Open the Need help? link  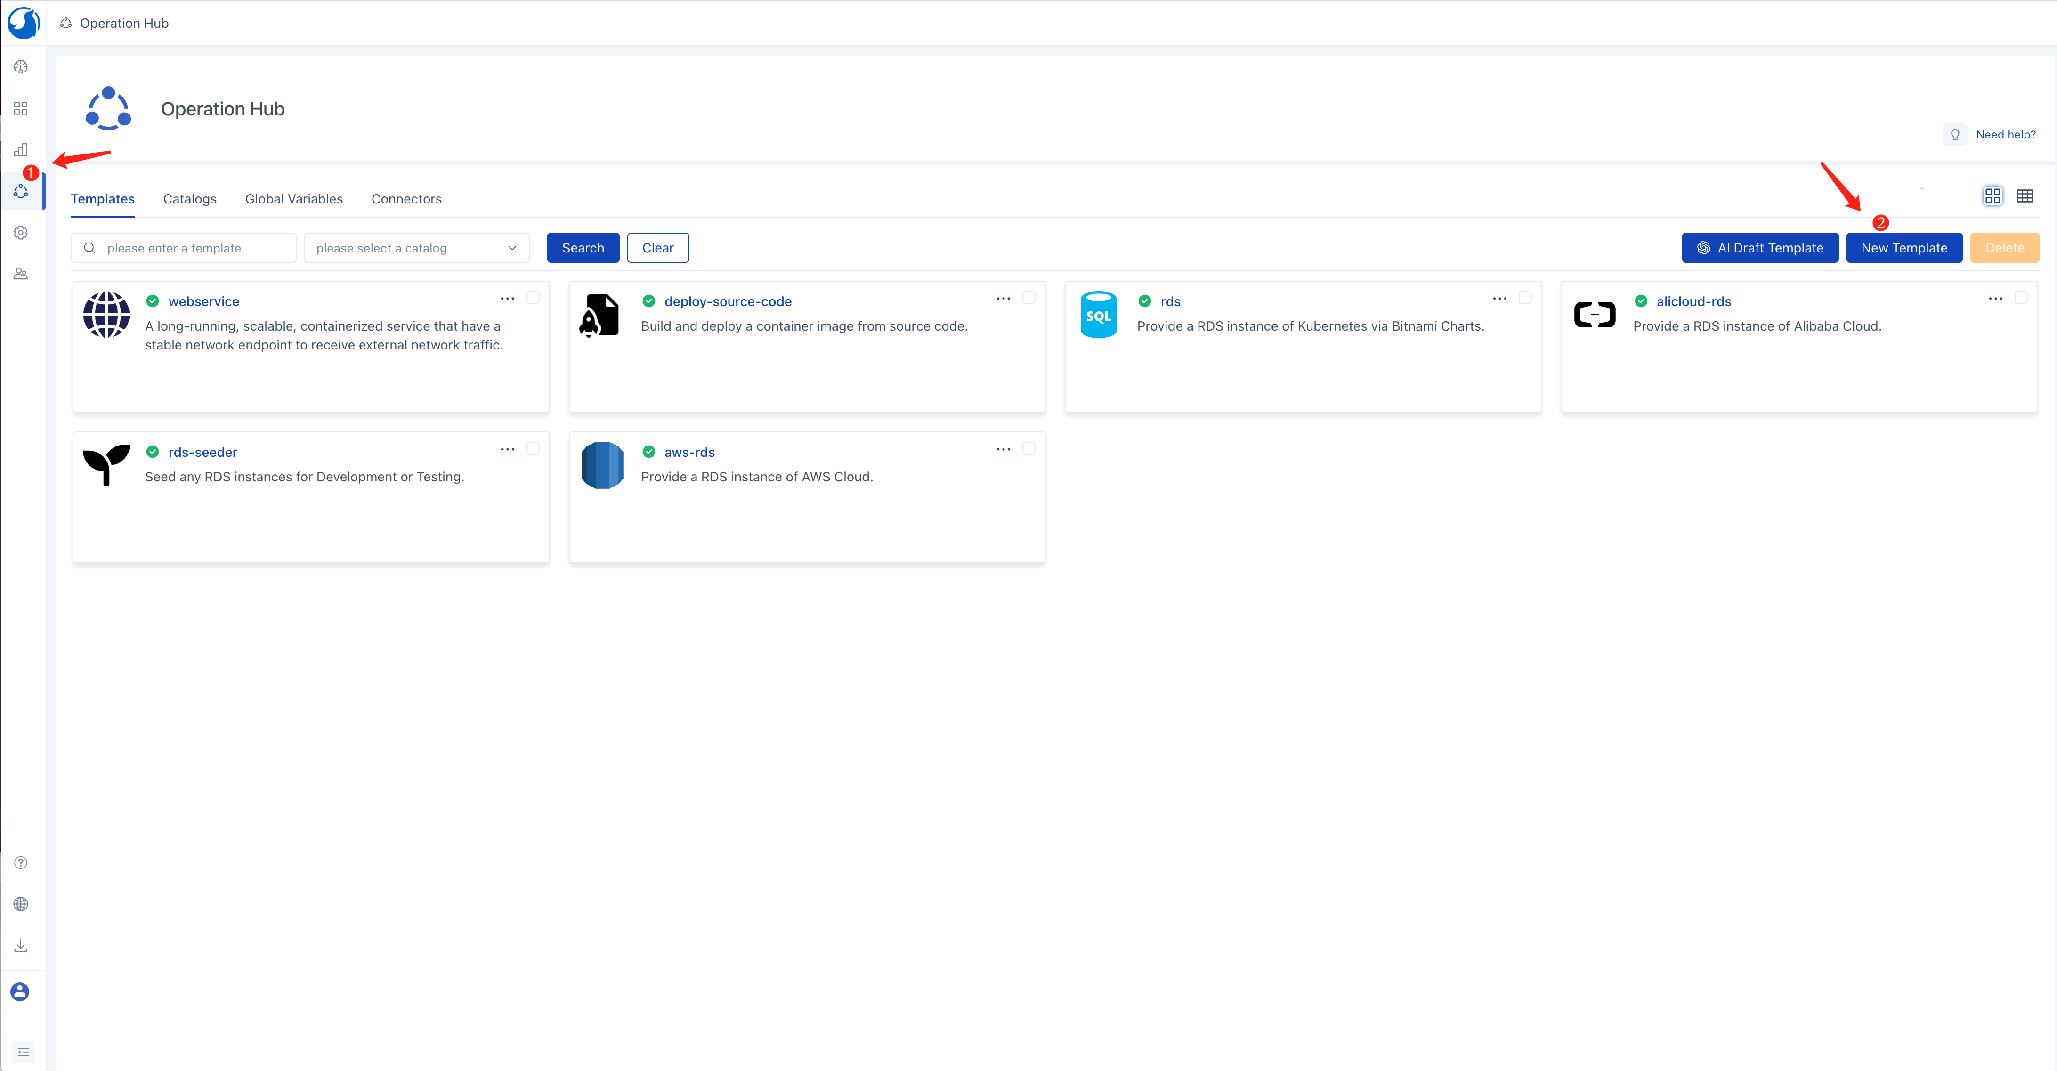coord(2005,135)
